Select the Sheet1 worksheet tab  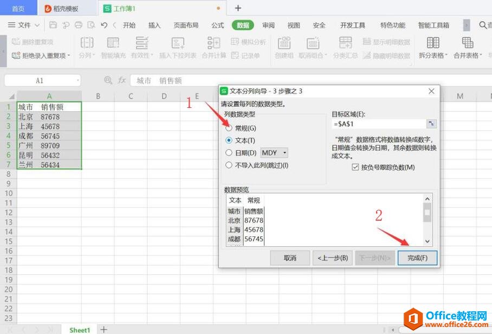(x=80, y=330)
